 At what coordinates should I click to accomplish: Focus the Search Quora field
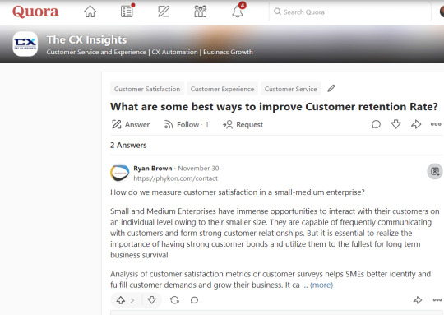point(350,12)
